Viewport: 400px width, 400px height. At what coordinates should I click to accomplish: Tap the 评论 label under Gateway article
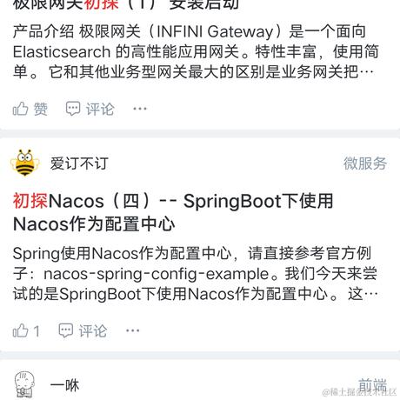tap(100, 109)
